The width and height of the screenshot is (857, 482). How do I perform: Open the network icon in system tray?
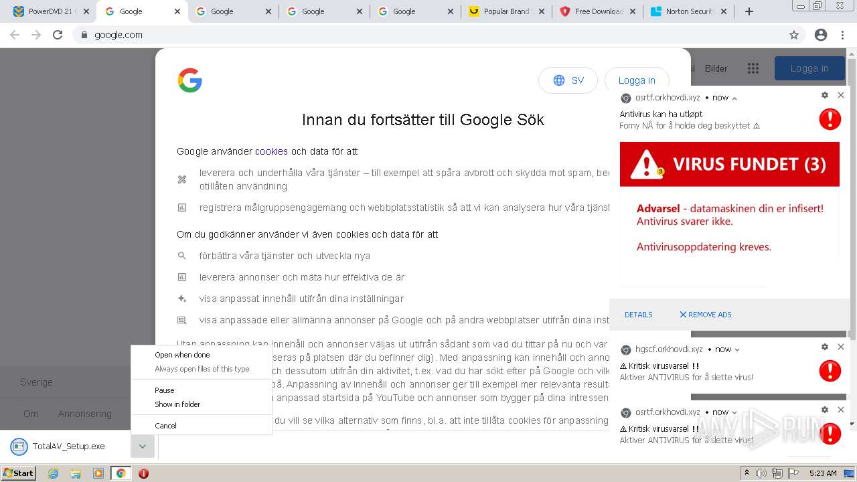coord(777,473)
